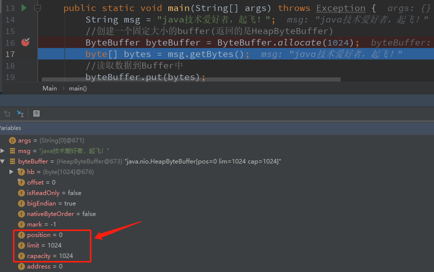The image size is (434, 272).
Task: Select the mark = -1 row
Action: coord(217,224)
